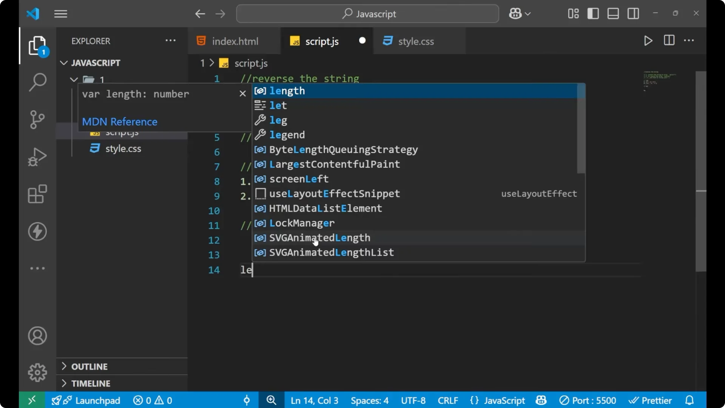Open the Extensions panel
Viewport: 725px width, 408px height.
pyautogui.click(x=37, y=194)
